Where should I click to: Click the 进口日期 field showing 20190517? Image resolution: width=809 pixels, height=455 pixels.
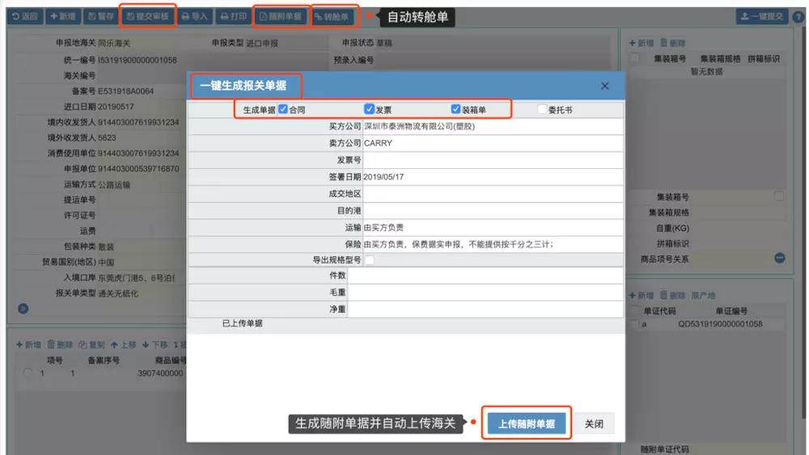139,107
